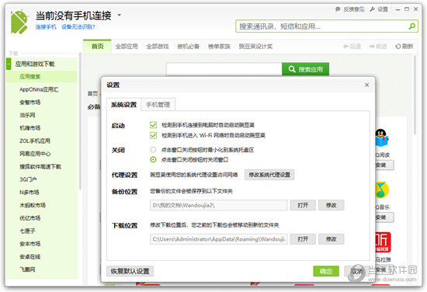Open the 豌豆荚设计奖 tab
This screenshot has height=292, width=427.
pos(255,47)
